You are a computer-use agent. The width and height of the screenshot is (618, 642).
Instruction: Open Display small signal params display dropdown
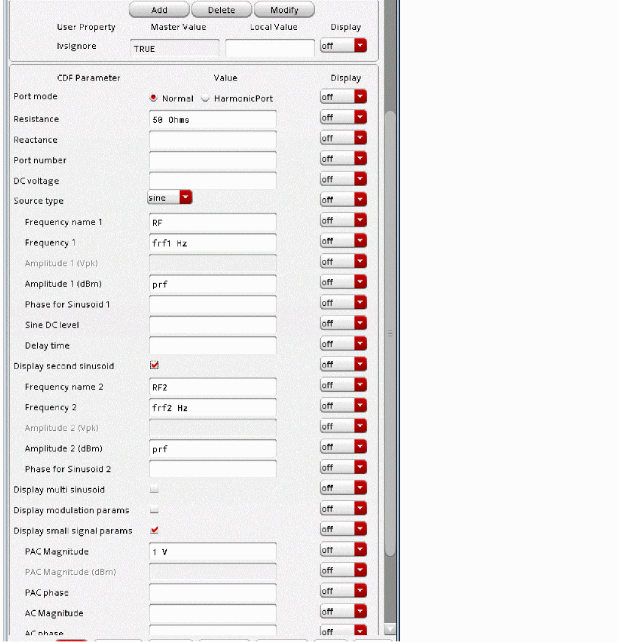[343, 528]
